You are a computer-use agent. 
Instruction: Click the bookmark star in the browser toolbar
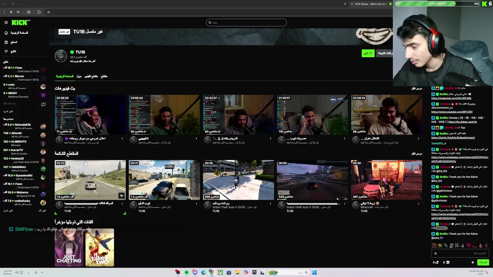[49, 12]
